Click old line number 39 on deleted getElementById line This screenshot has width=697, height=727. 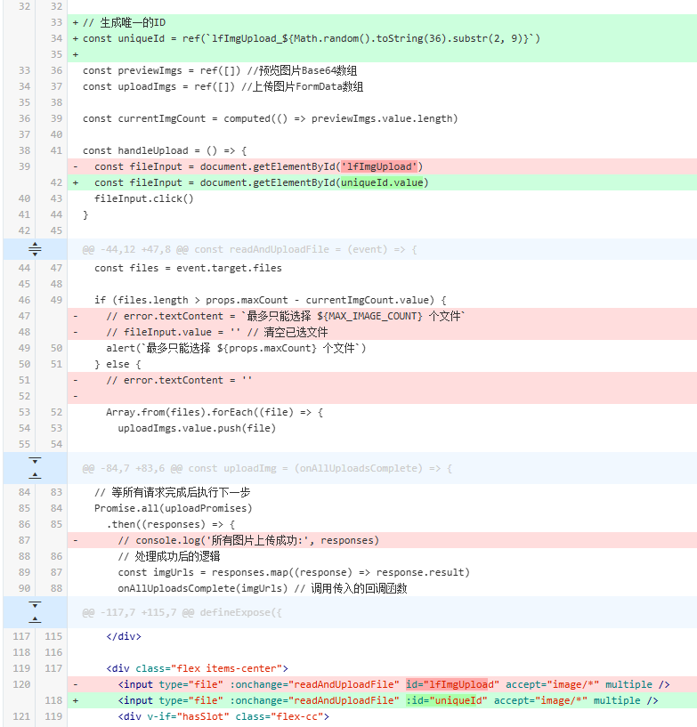tap(24, 166)
